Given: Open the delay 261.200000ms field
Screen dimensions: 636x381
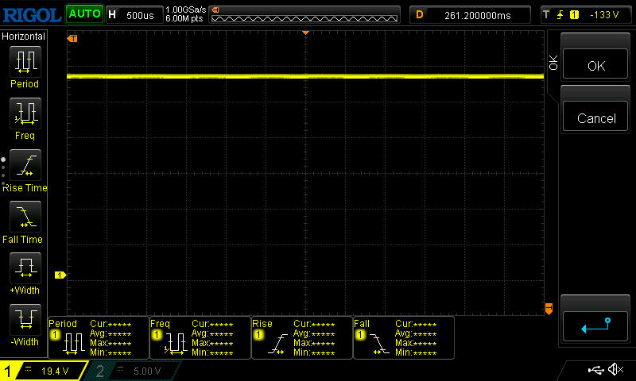Looking at the screenshot, I should 471,14.
